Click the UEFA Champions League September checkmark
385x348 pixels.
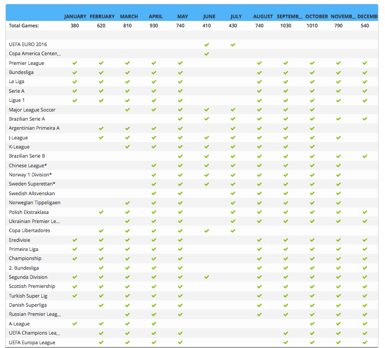[286, 334]
